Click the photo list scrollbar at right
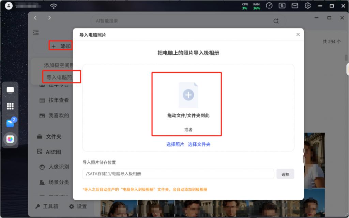The height and width of the screenshot is (218, 349). coord(346,57)
